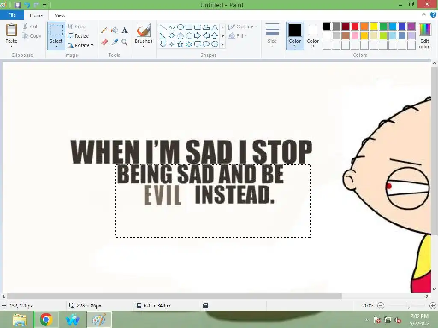Switch to the View tab
Viewport: 438px width, 328px height.
click(60, 15)
